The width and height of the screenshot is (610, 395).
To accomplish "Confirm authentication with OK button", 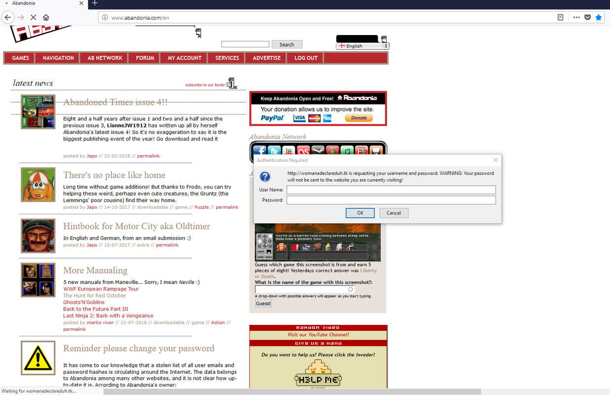I will coord(360,213).
